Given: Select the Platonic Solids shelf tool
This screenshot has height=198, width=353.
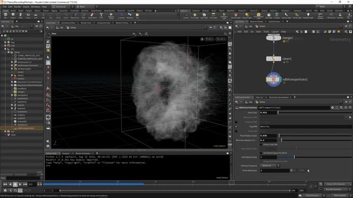Looking at the screenshot, I should coord(111,15).
